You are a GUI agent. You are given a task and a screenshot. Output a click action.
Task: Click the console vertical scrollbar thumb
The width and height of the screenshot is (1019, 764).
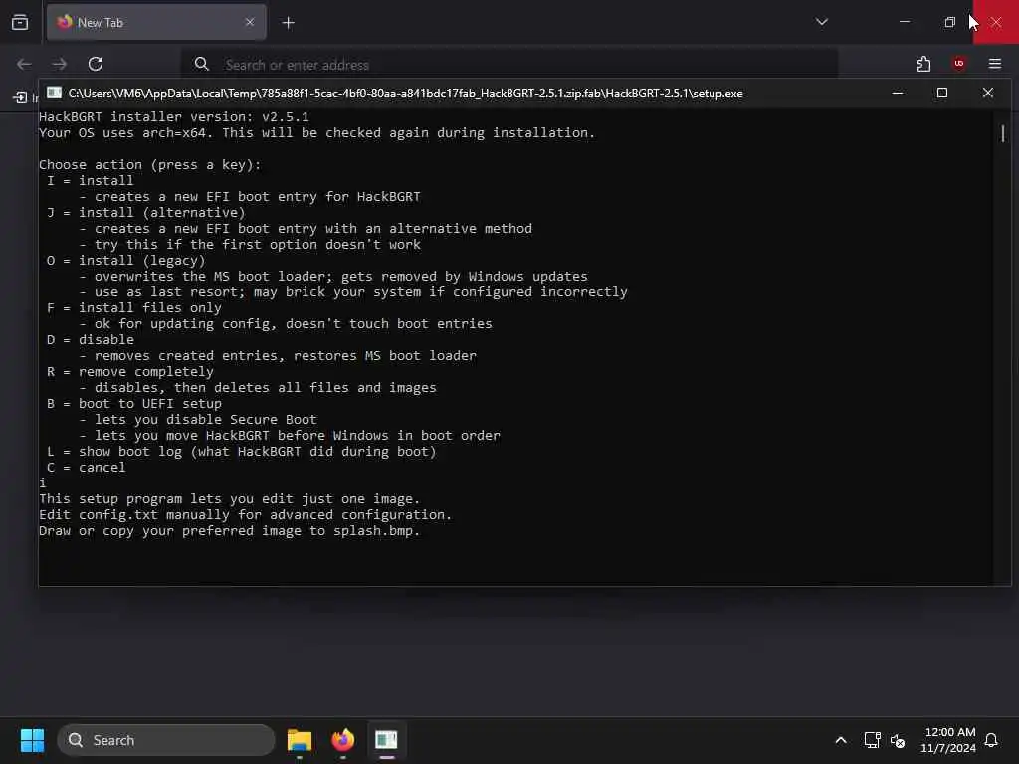1003,134
